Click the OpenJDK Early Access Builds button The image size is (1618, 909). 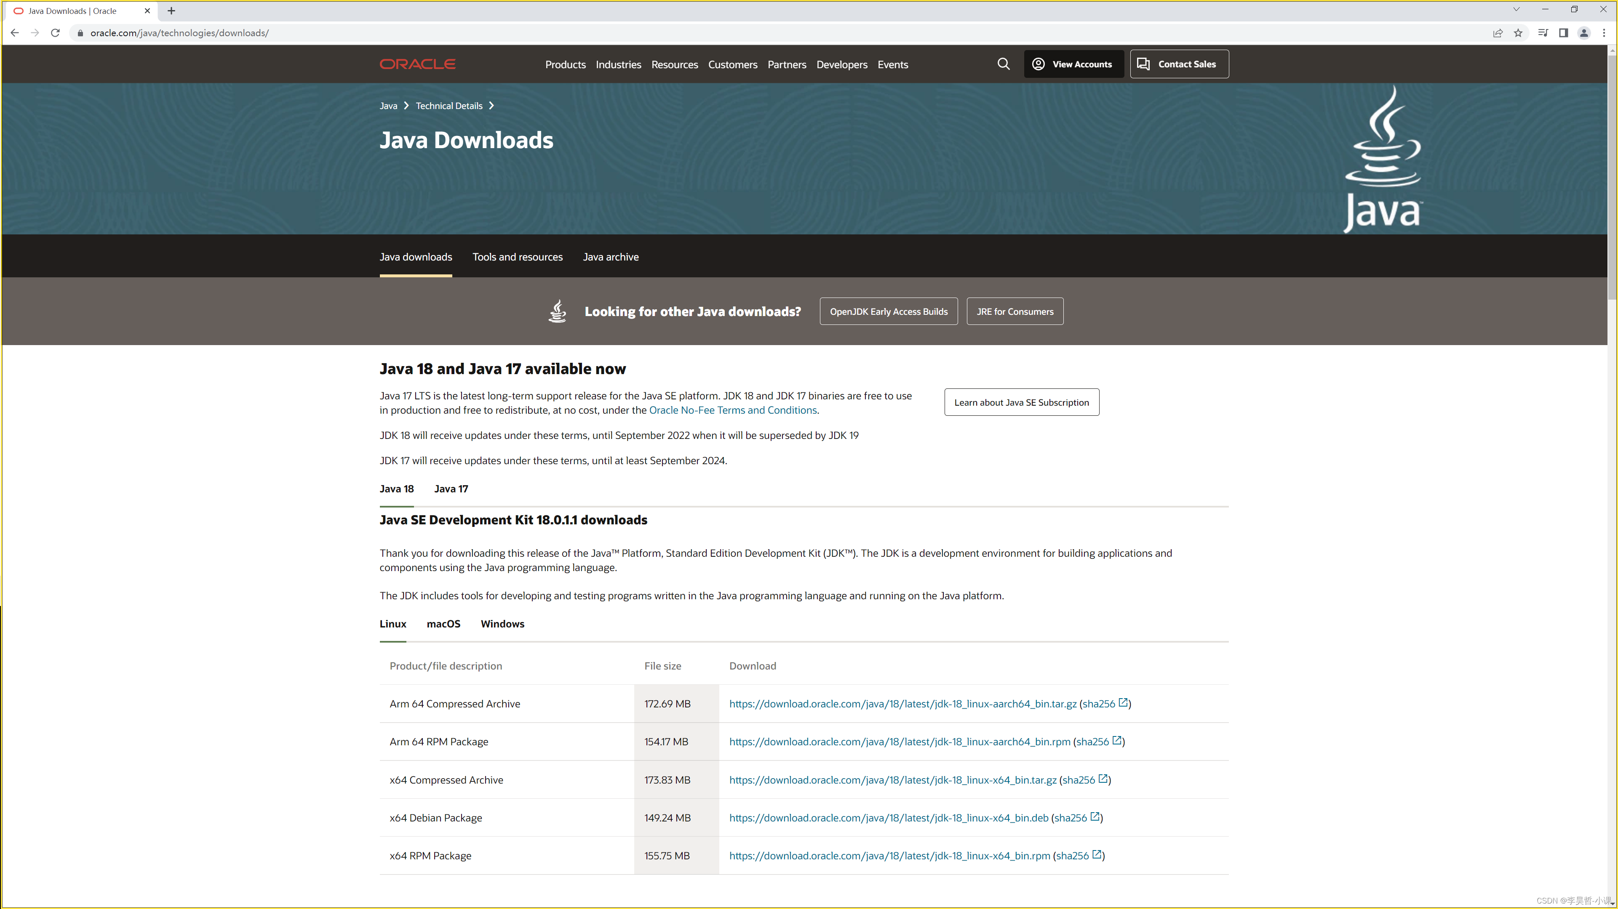[x=888, y=311]
